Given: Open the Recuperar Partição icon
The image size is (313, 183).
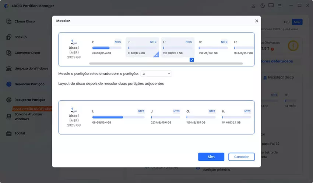Looking at the screenshot, I should [x=9, y=100].
